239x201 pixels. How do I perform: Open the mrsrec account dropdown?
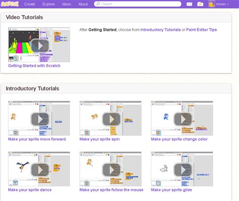(x=222, y=4)
